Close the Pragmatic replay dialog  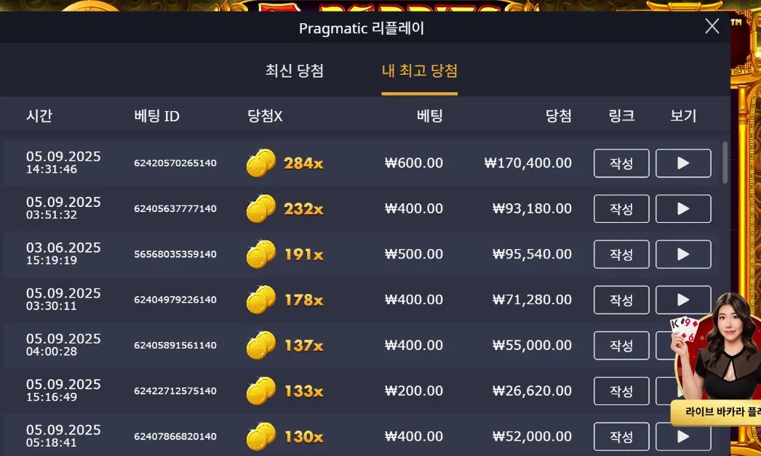(x=712, y=26)
